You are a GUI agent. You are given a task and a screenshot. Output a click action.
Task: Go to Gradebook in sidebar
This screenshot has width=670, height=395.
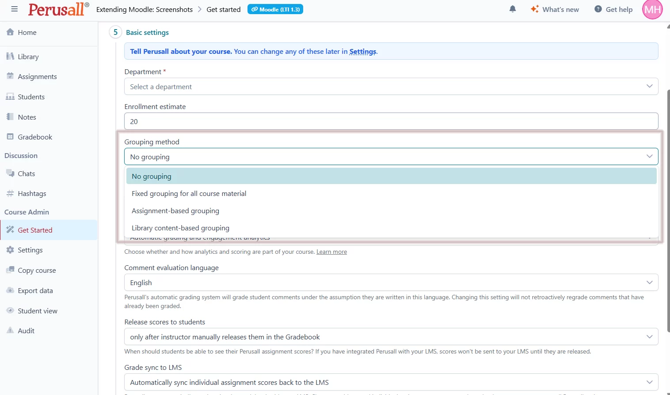point(34,137)
